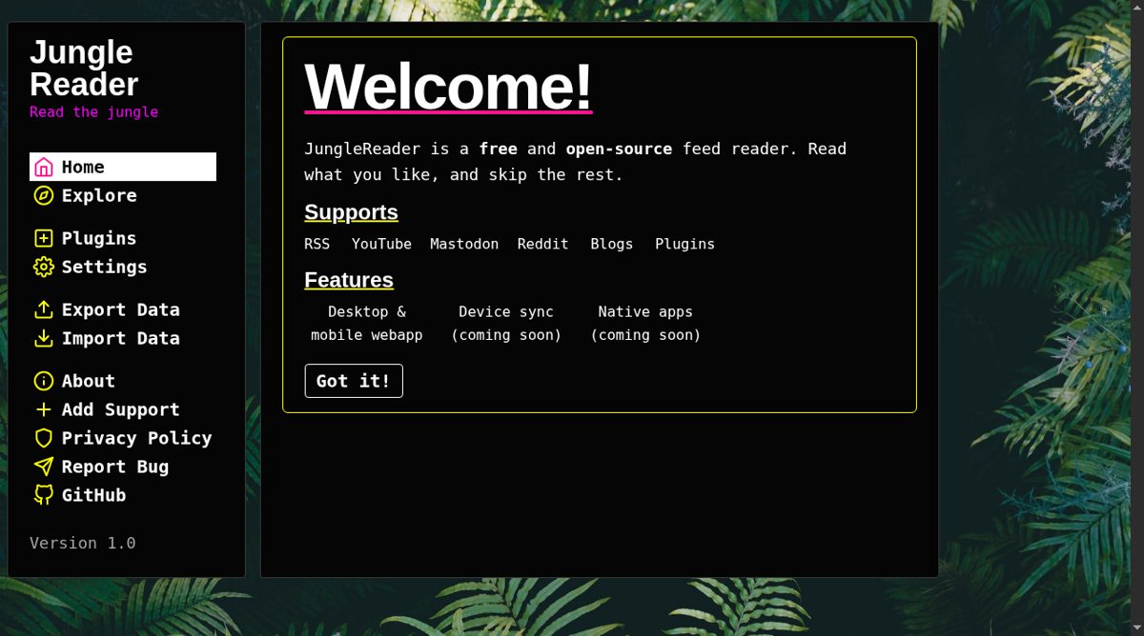Open the Home menu item
Screen dimensions: 1144x636
point(123,167)
